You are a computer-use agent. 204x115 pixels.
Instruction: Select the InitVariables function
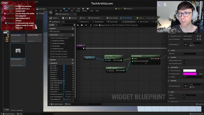pyautogui.click(x=56, y=46)
